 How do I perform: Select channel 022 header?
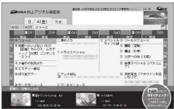[46, 34]
